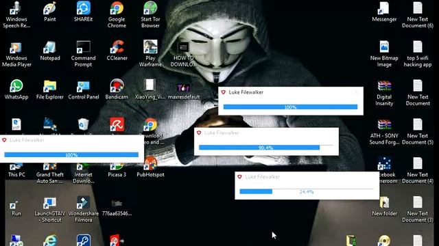Open the Messenger desktop icon
The width and height of the screenshot is (439, 246).
click(384, 12)
